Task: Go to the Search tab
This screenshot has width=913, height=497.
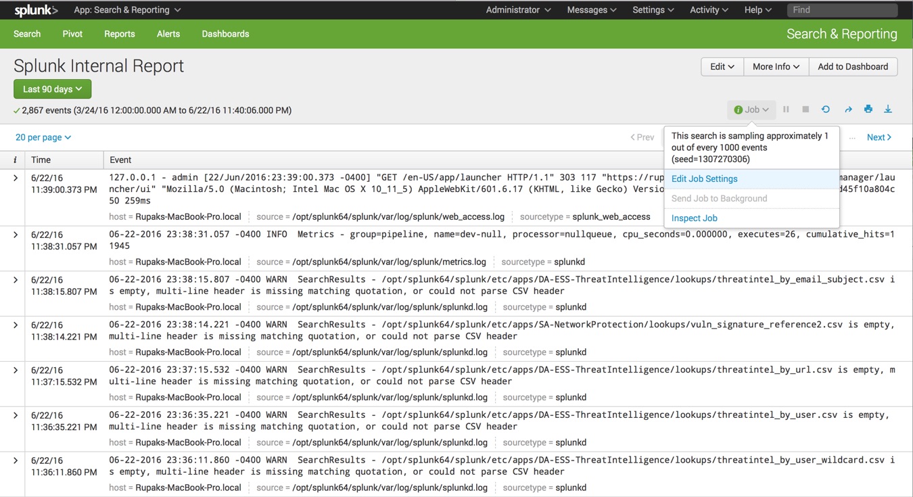Action: click(x=27, y=34)
